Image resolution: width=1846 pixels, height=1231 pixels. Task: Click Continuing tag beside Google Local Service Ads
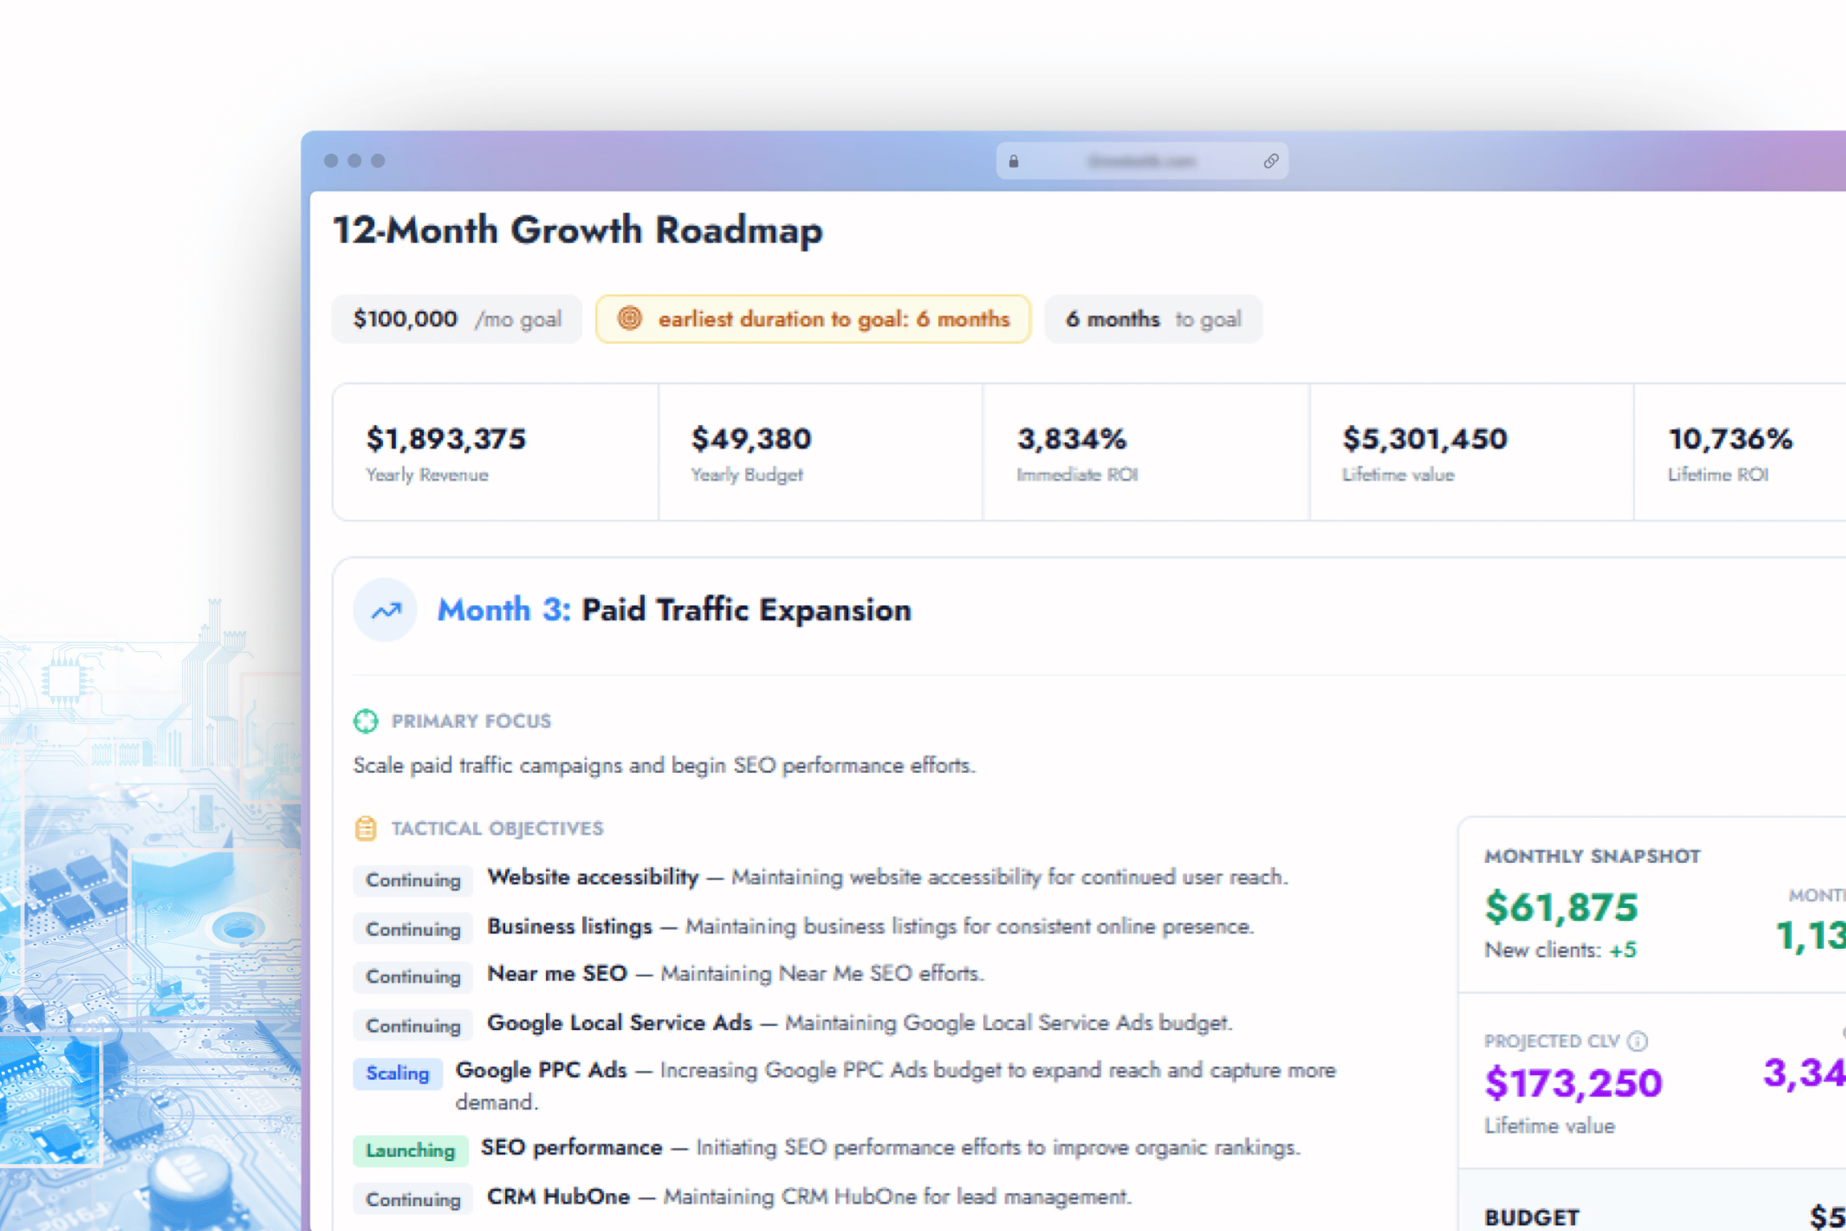pos(413,1026)
